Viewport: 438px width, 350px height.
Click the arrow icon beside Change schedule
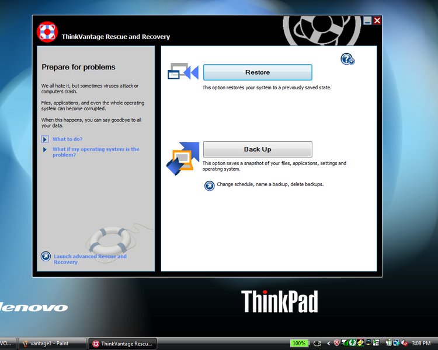coord(210,185)
